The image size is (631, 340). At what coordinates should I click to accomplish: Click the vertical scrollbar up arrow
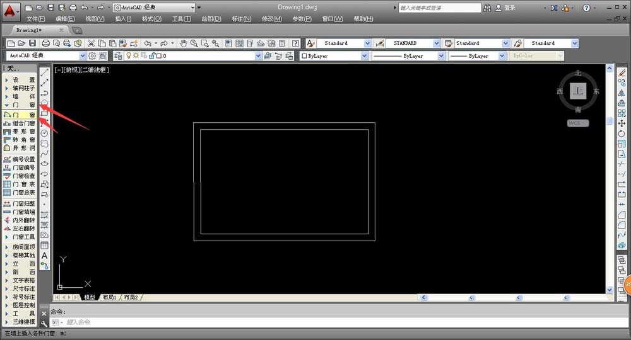(x=610, y=69)
